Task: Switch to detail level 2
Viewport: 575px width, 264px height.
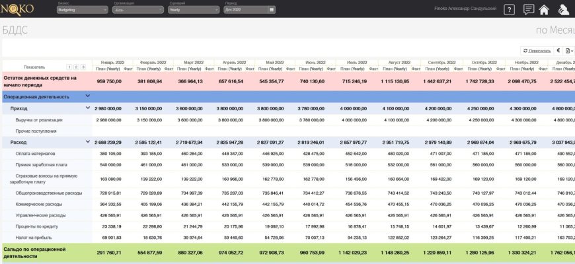Action: pyautogui.click(x=76, y=67)
